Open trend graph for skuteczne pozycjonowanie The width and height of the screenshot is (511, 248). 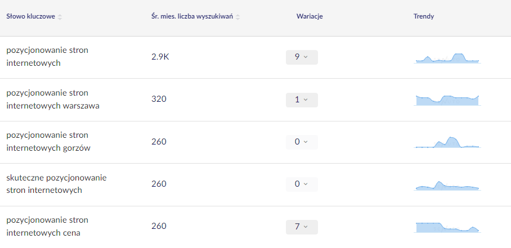(447, 186)
